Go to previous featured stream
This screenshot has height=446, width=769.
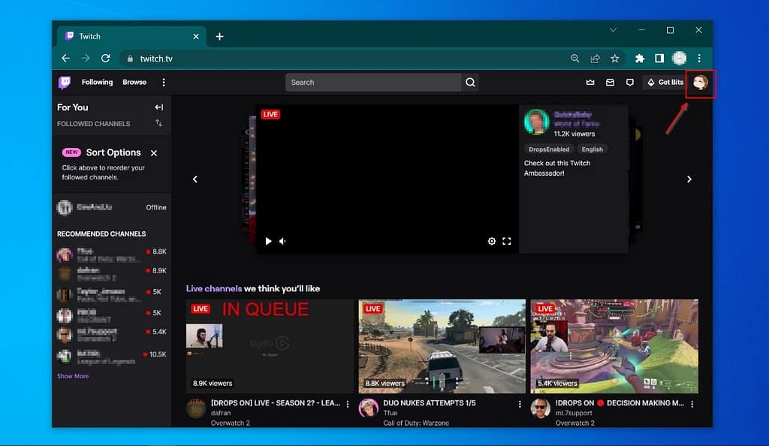point(195,179)
